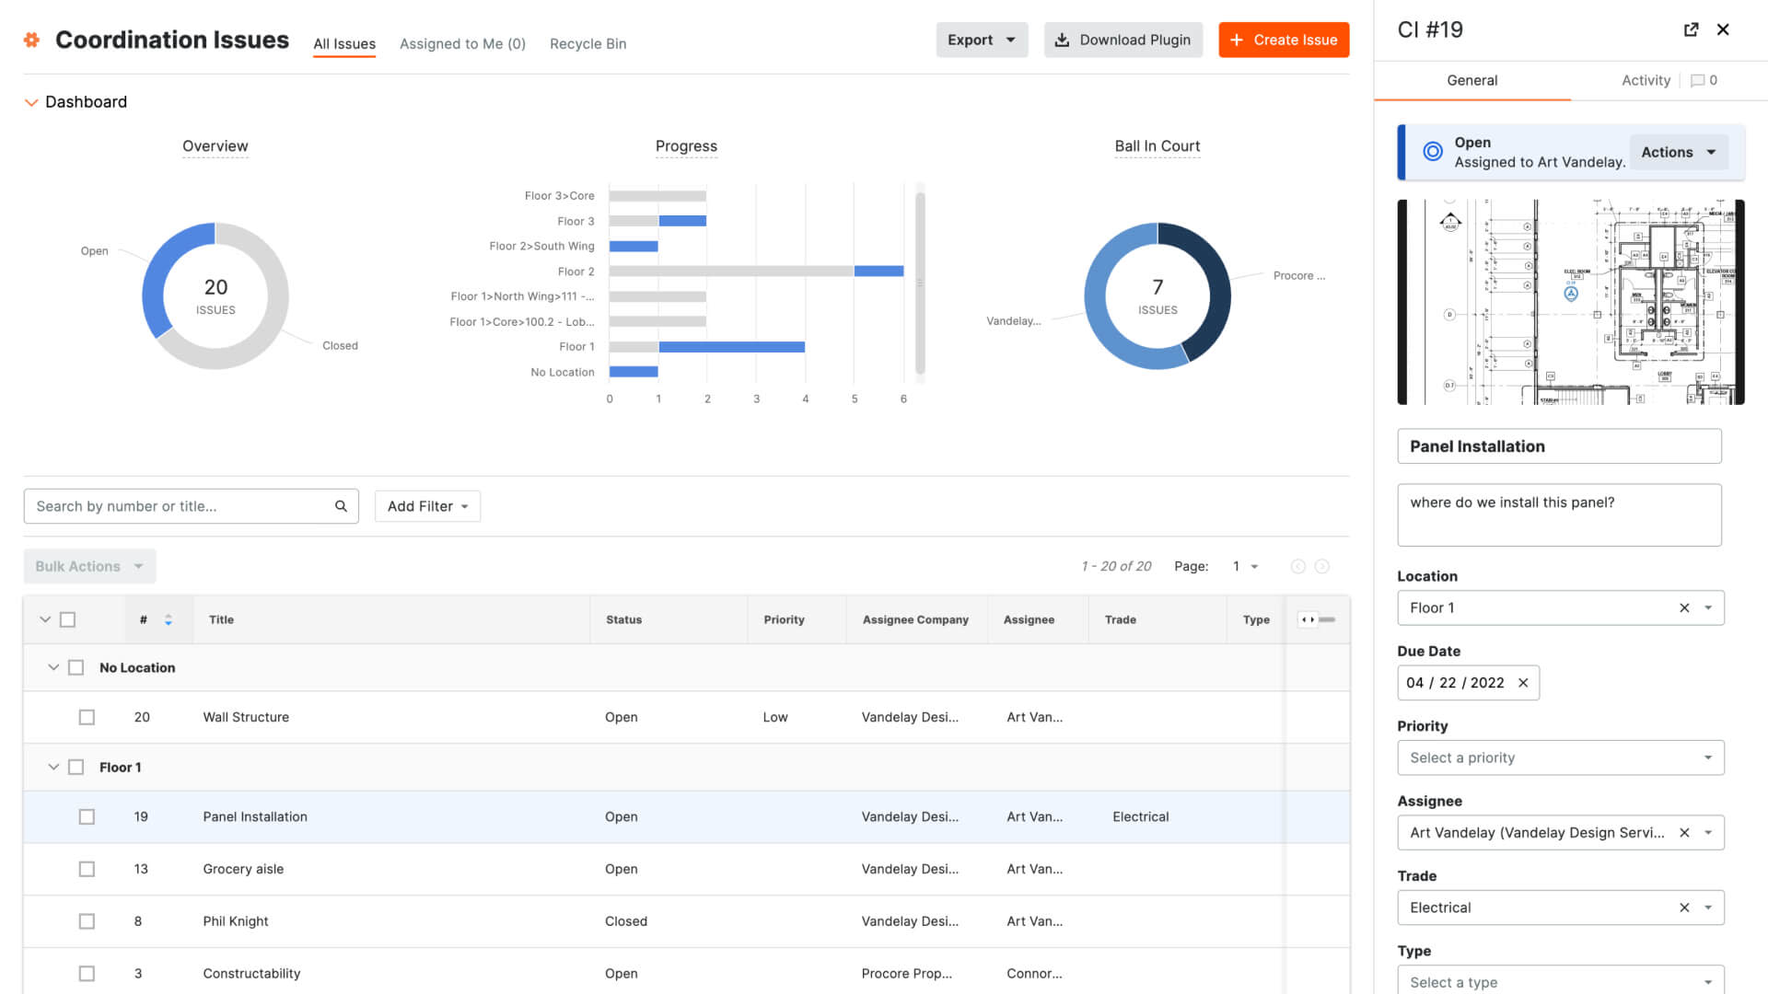1768x994 pixels.
Task: Switch to the Assigned to Me tab
Action: coord(464,43)
